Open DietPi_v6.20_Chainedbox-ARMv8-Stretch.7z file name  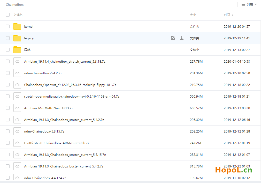[57, 143]
